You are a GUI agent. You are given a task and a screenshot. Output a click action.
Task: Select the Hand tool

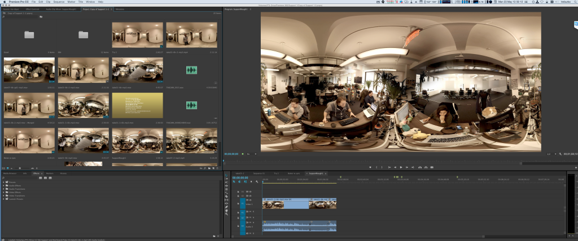coord(226,211)
